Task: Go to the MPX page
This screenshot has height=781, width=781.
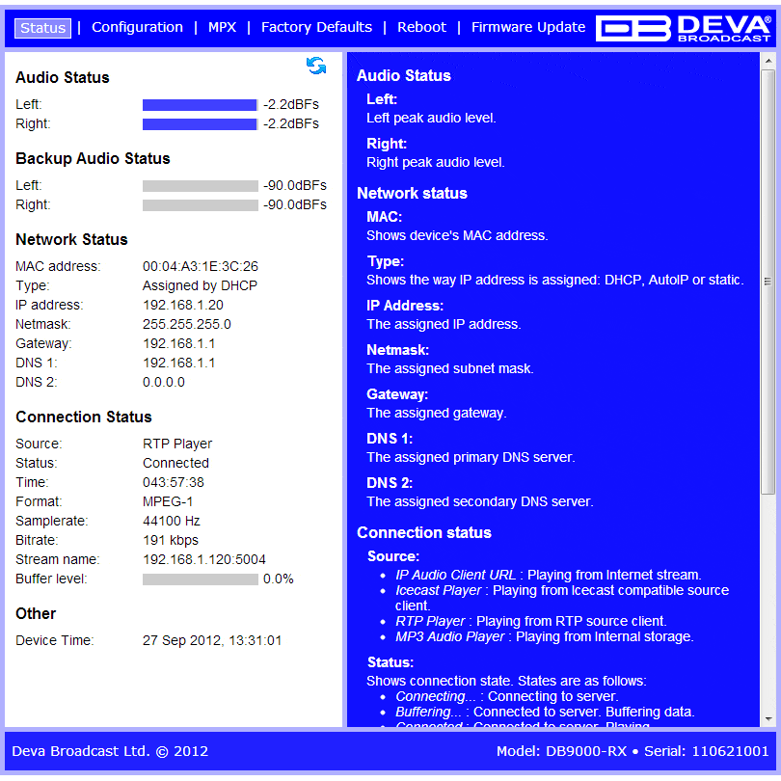Action: [x=222, y=28]
